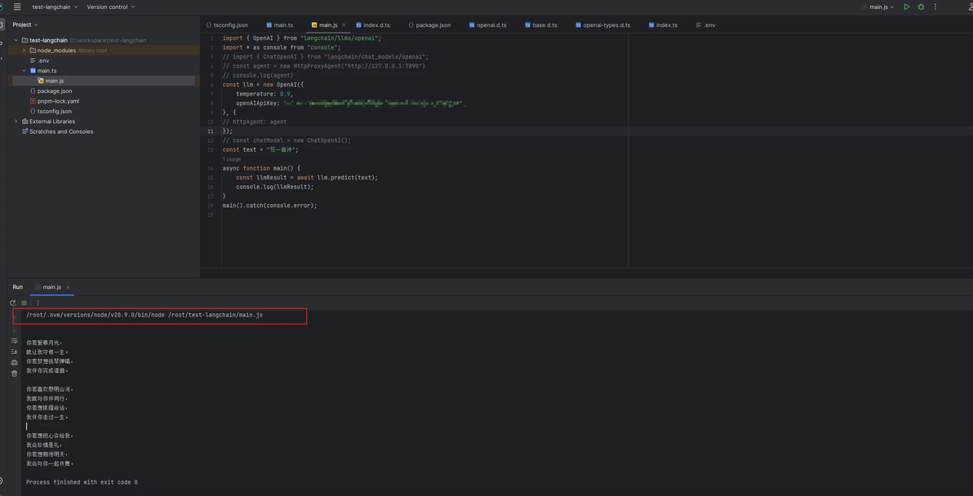Image resolution: width=973 pixels, height=496 pixels.
Task: Expand External Libraries
Action: pyautogui.click(x=16, y=122)
